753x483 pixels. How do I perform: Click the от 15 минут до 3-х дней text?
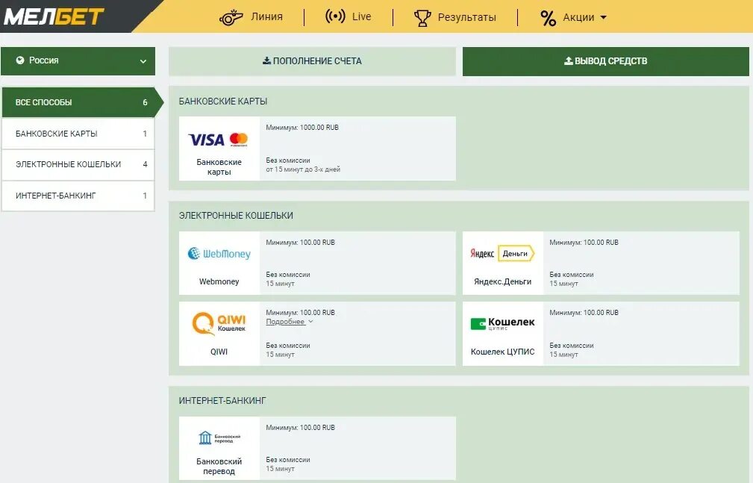(303, 169)
